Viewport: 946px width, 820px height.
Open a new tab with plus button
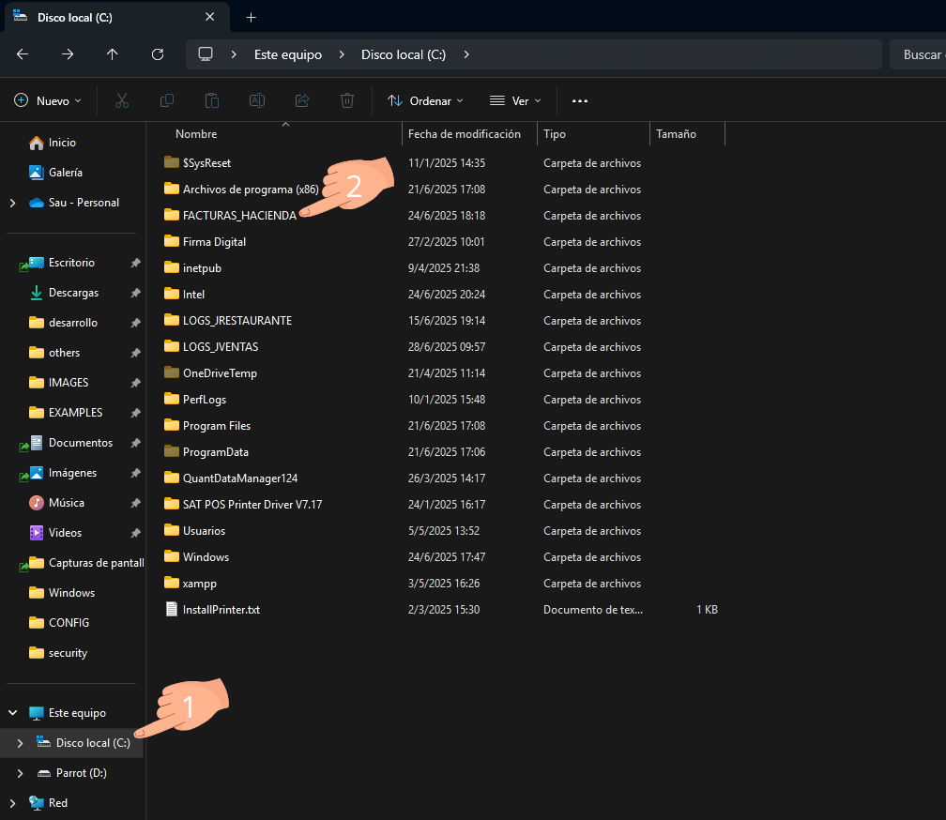click(x=251, y=18)
